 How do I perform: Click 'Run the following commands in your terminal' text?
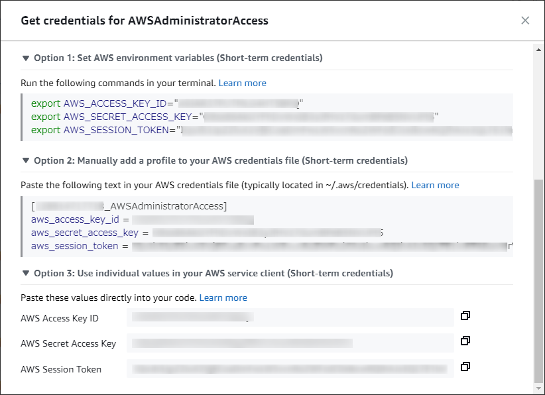118,83
